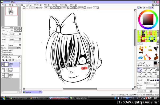Open the canvas zoom 50% dropdown
Screen dimensions: 160x105
48,8
